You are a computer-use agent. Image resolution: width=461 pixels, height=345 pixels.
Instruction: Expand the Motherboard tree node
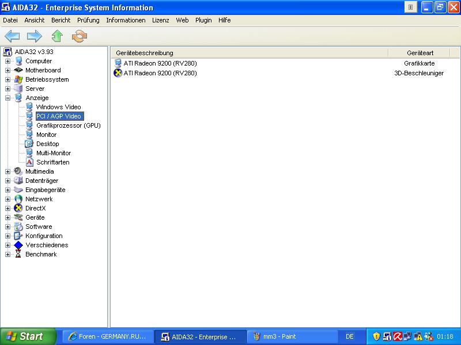click(7, 70)
